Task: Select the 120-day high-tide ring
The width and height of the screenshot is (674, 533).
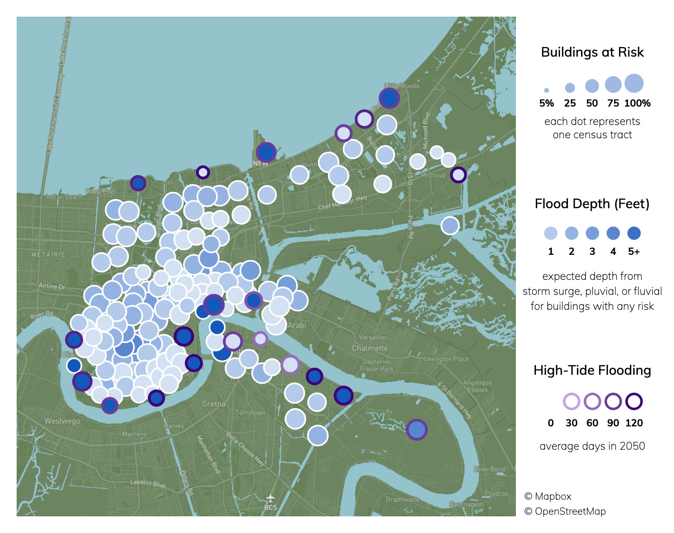Action: [x=634, y=401]
